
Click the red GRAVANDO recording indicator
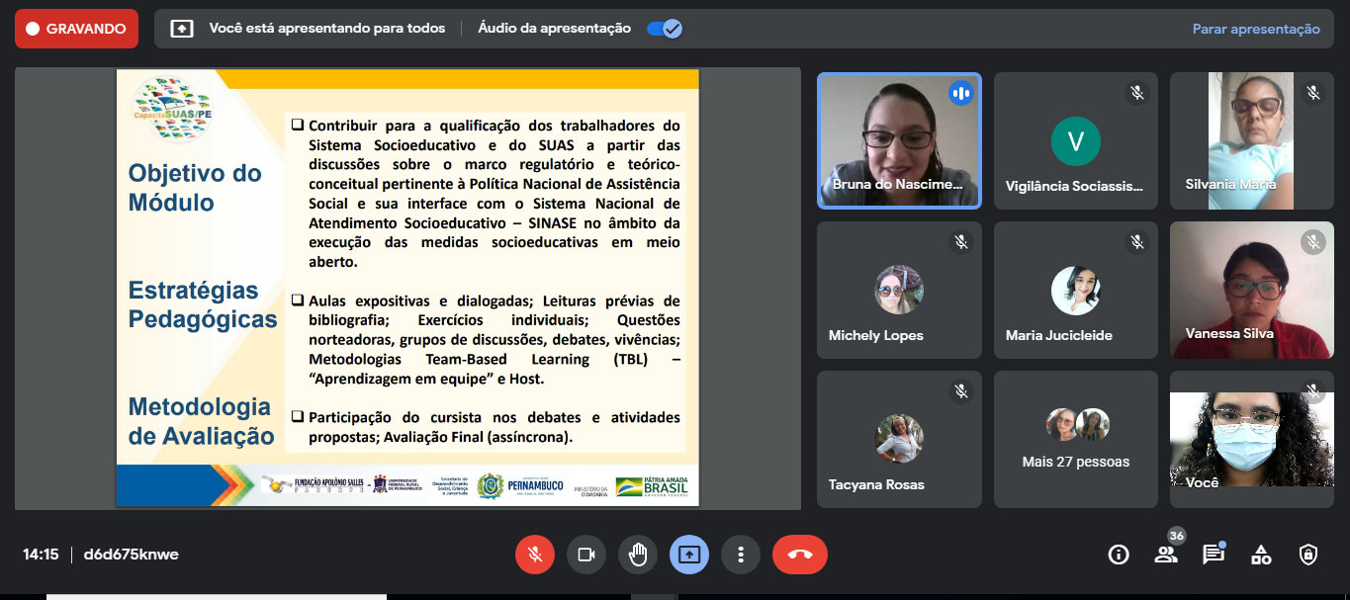pyautogui.click(x=76, y=29)
